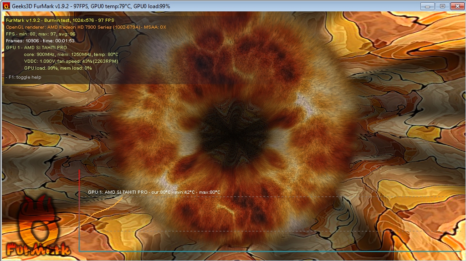Minimize the FurMark window
The width and height of the screenshot is (466, 261).
tap(427, 6)
